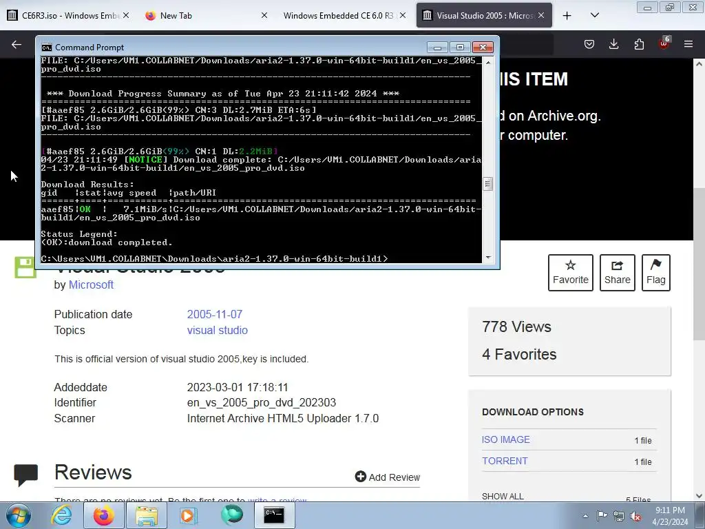This screenshot has width=705, height=529.
Task: Open Windows Start menu
Action: click(19, 515)
